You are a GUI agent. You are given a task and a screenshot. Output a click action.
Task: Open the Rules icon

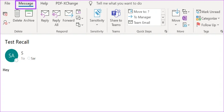point(185,11)
